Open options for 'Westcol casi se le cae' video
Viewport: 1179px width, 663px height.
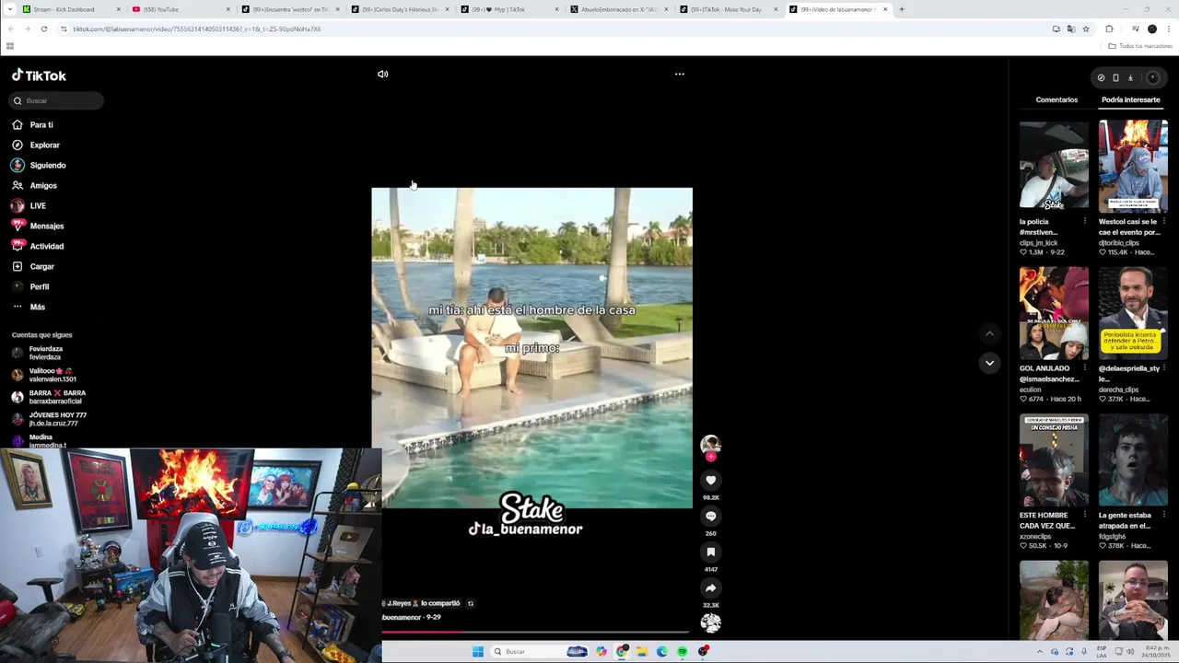tap(1164, 222)
